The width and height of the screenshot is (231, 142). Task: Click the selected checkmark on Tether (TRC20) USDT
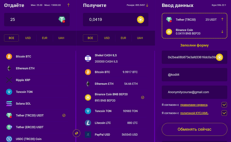(64, 116)
